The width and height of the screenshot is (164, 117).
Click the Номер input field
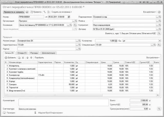click(x=31, y=17)
